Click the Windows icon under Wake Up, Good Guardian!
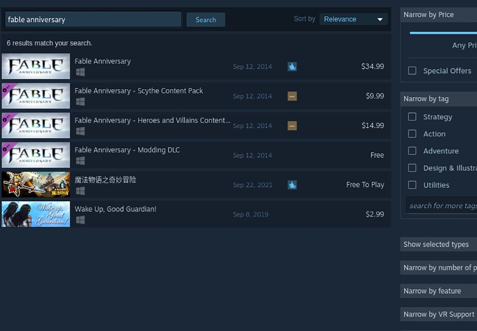The width and height of the screenshot is (477, 331). point(80,220)
